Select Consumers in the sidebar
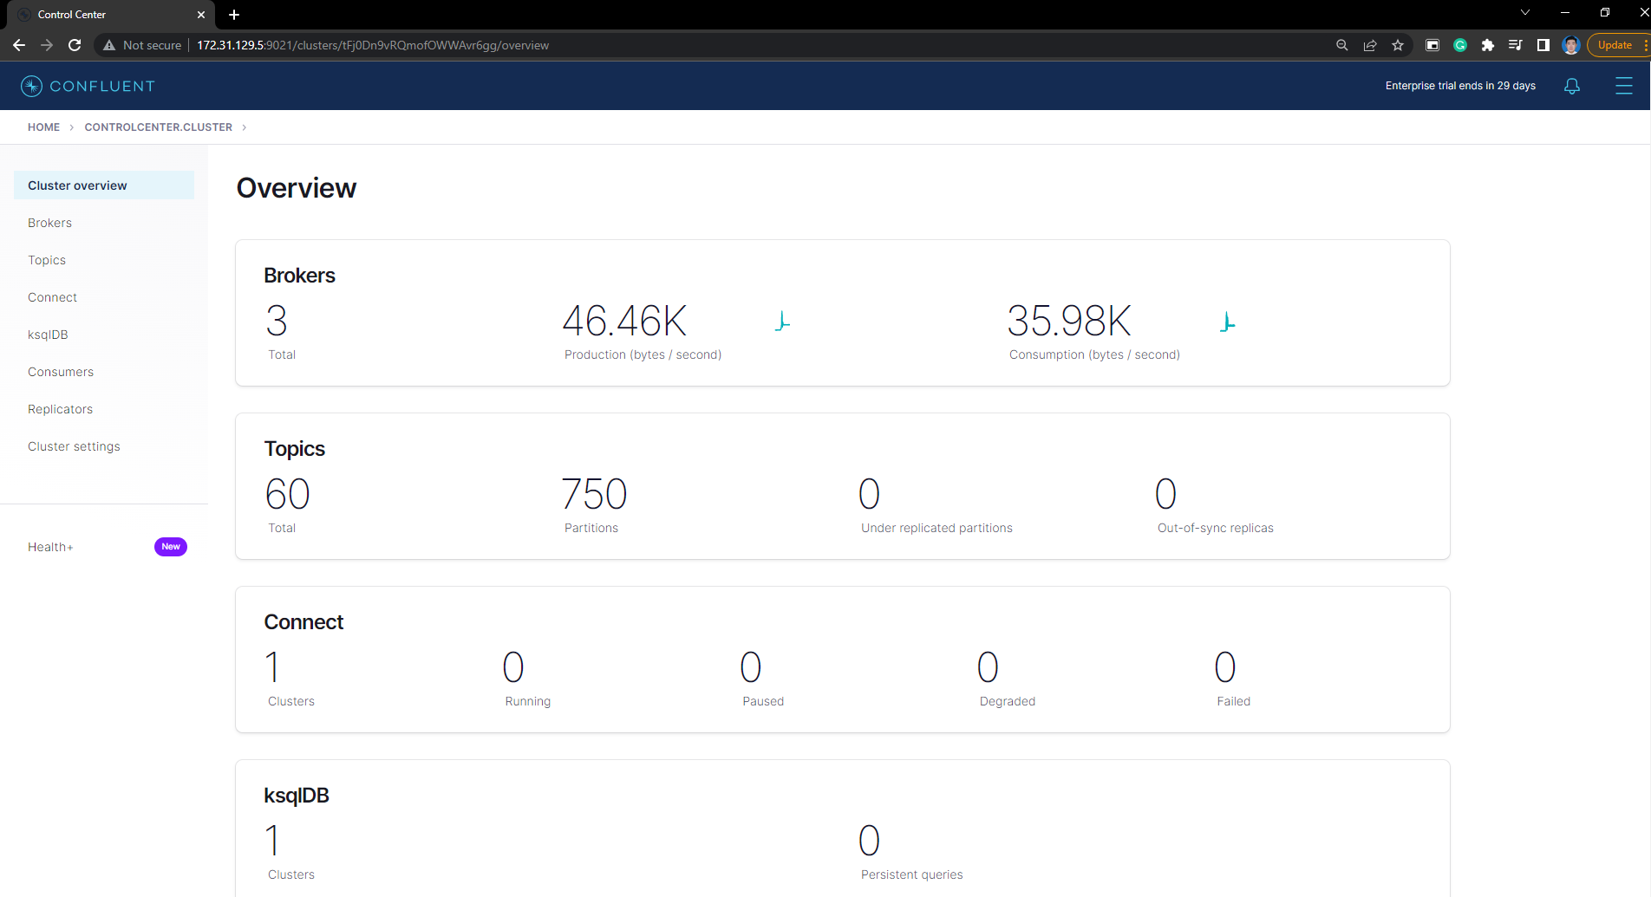Image resolution: width=1651 pixels, height=897 pixels. (x=61, y=372)
